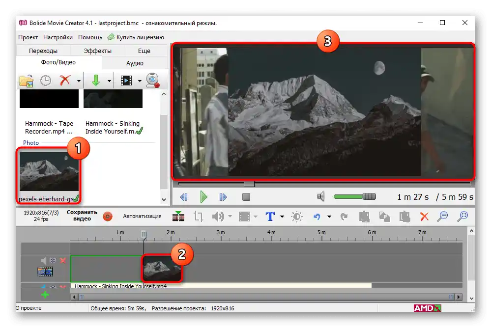Click the red record button next to Сохранить видео
The width and height of the screenshot is (491, 328).
click(x=108, y=216)
